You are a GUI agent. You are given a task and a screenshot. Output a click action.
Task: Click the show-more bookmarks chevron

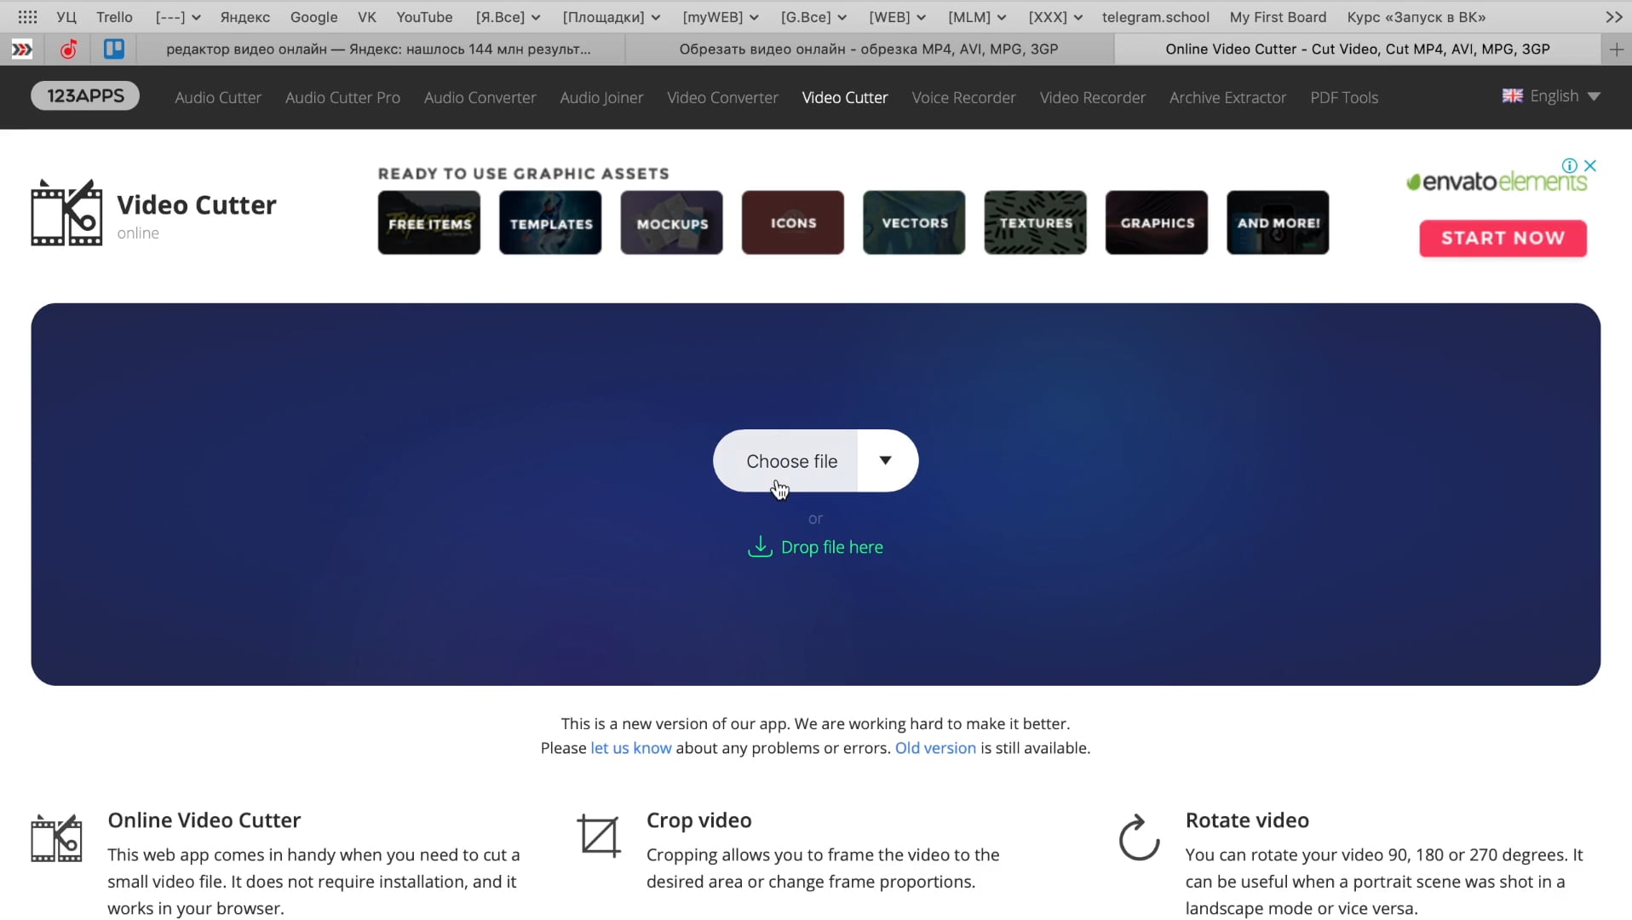click(1614, 17)
